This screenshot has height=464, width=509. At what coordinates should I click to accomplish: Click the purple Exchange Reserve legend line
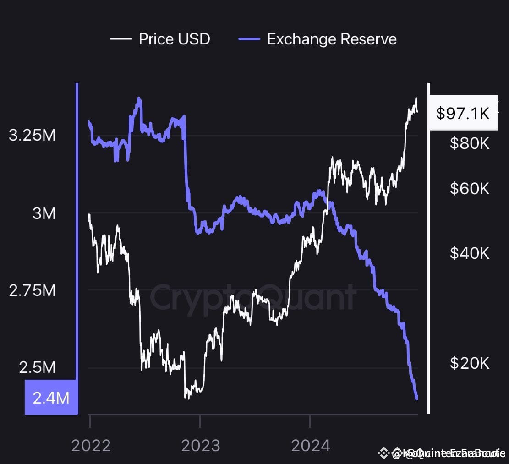point(249,39)
